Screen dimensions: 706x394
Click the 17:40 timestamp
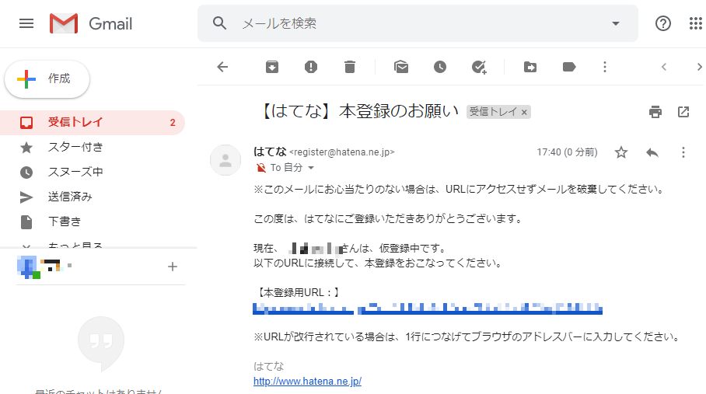tap(567, 152)
